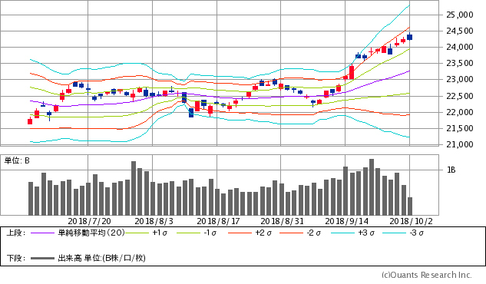Click the +2σ legend label
This screenshot has width=486, height=284.
pyautogui.click(x=263, y=233)
